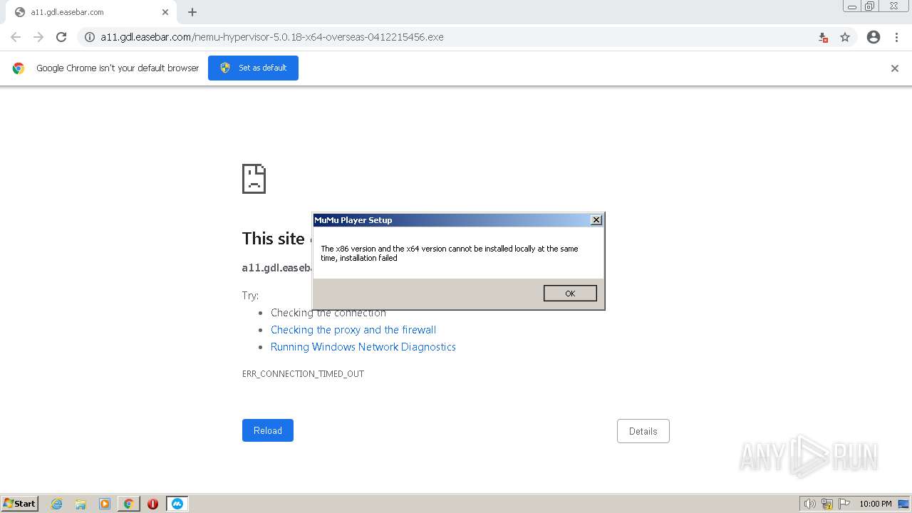Open the Opera icon in taskbar
Image resolution: width=912 pixels, height=513 pixels.
pyautogui.click(x=152, y=504)
